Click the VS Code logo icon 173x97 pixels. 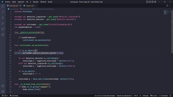tap(2, 2)
